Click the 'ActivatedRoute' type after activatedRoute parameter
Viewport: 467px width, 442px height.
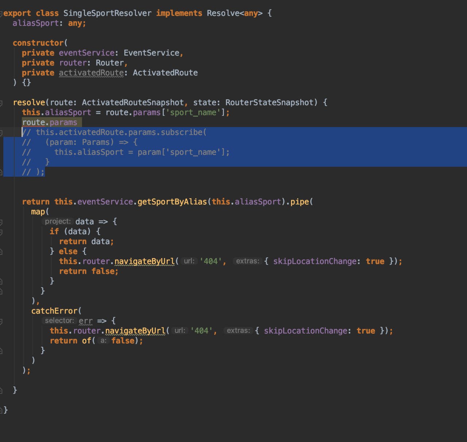(165, 73)
